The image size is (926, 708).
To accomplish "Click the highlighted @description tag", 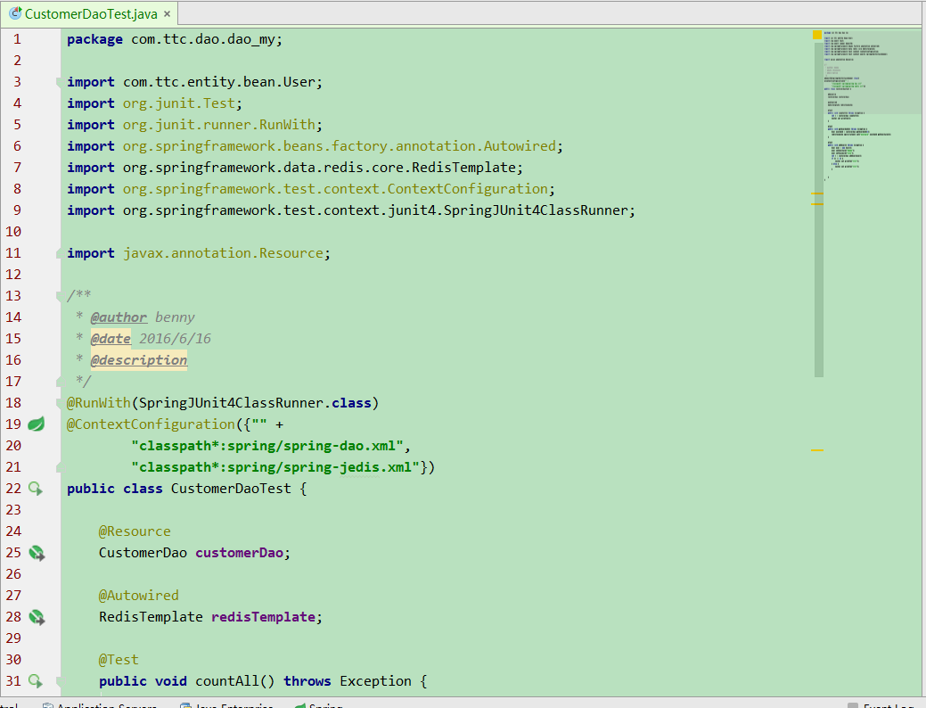I will (x=139, y=360).
